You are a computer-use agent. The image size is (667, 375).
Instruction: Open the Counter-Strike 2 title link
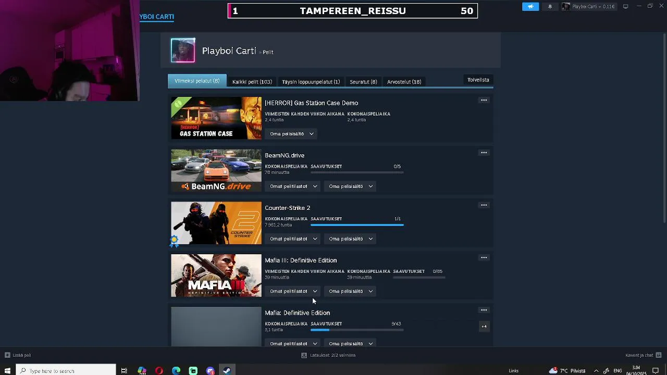click(287, 208)
